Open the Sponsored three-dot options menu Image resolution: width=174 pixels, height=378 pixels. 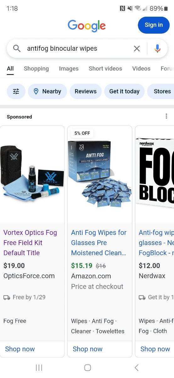coord(166,116)
